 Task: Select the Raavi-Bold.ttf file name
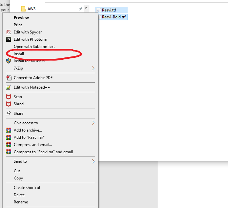(114, 17)
